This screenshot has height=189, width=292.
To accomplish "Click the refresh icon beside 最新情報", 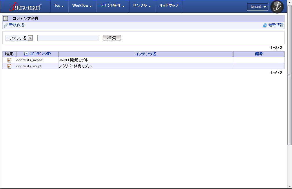I will (265, 25).
